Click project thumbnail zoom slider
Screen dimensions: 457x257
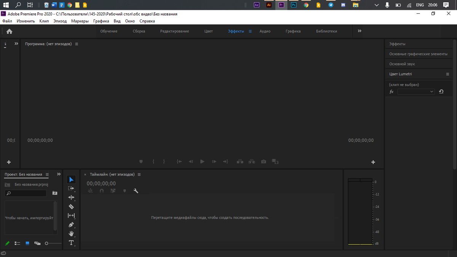tap(53, 243)
